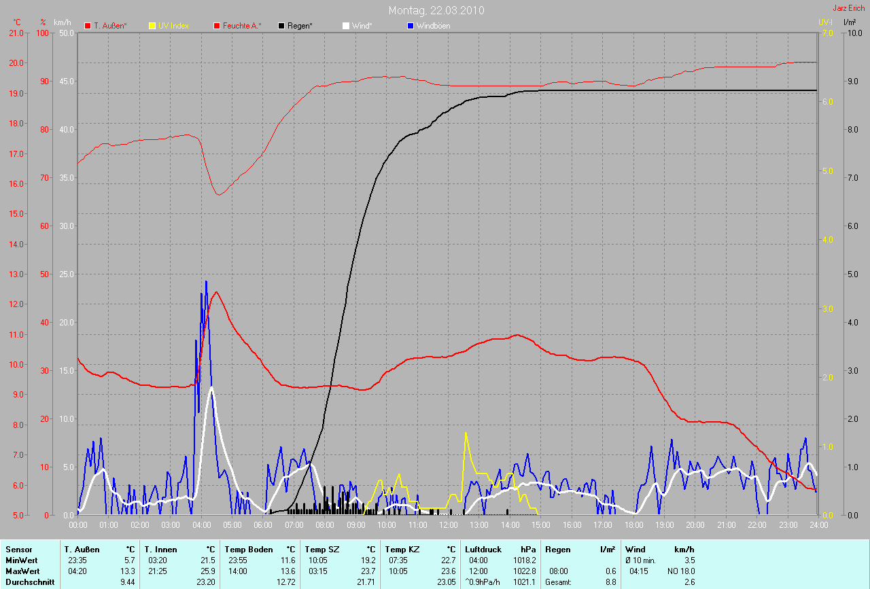870x589 pixels.
Task: Click the 18:00 tick on the time axis
Action: [633, 525]
